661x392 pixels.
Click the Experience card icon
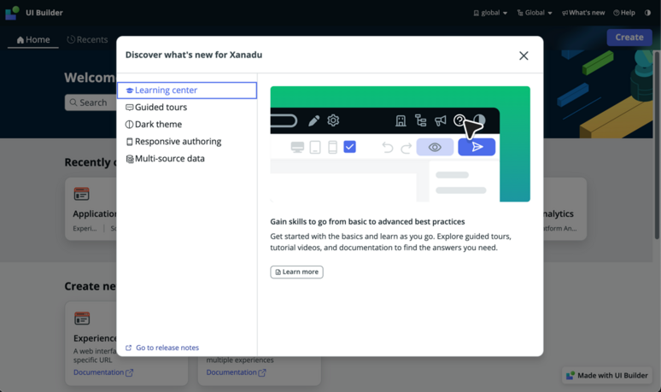(x=82, y=319)
